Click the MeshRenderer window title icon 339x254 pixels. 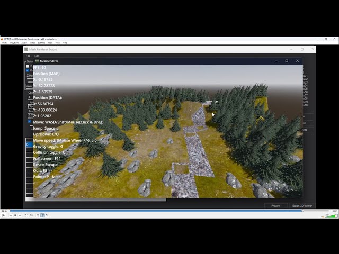click(37, 61)
